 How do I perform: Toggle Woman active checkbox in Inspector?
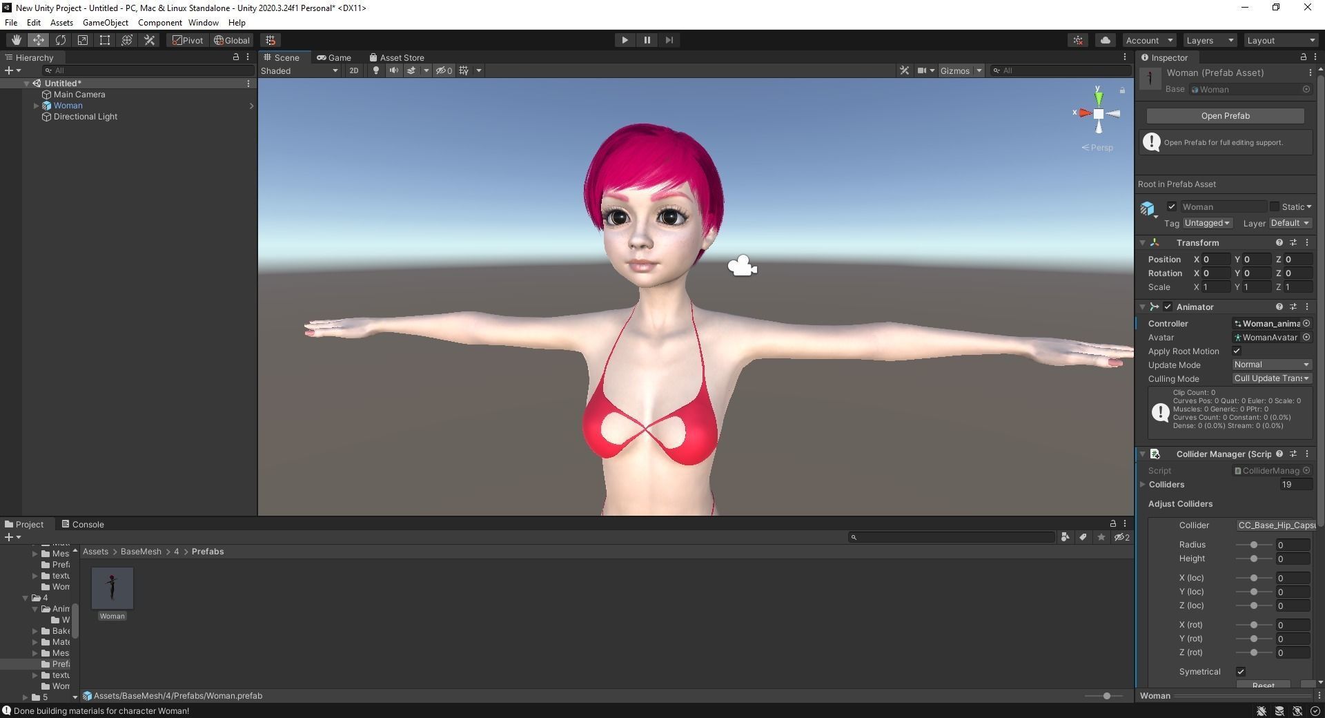[1171, 207]
